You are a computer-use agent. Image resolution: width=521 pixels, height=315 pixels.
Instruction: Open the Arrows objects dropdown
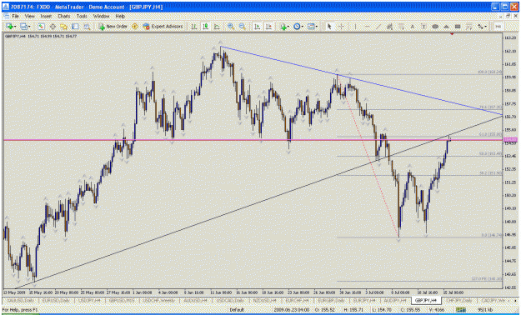(482, 27)
